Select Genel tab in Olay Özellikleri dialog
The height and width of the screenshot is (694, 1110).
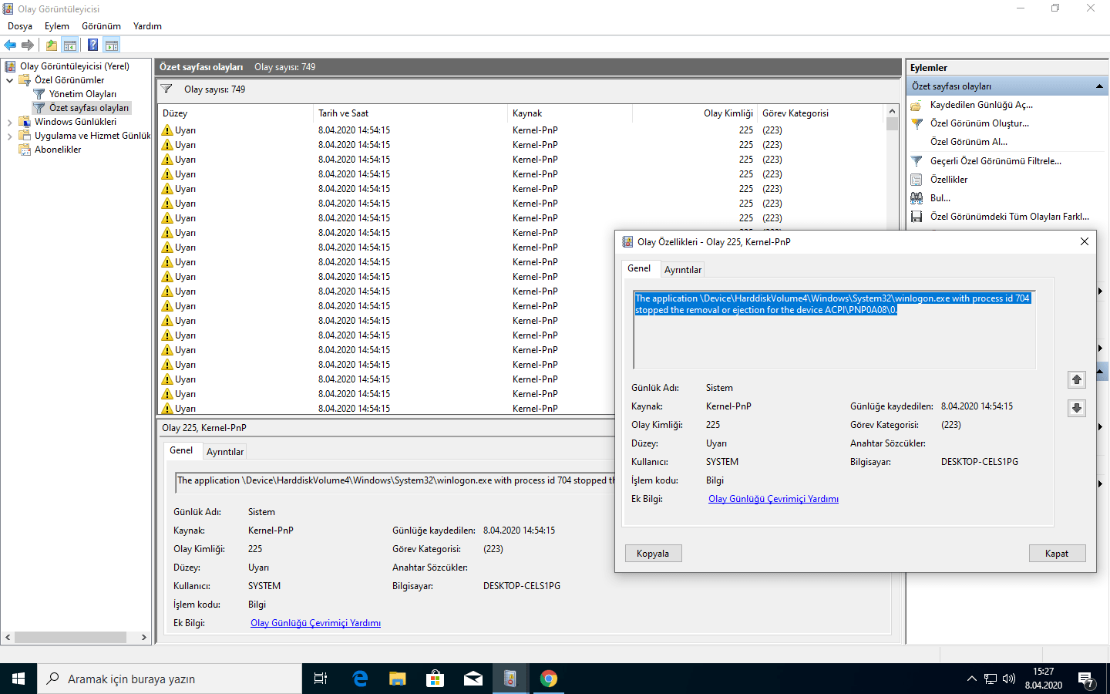pos(639,268)
